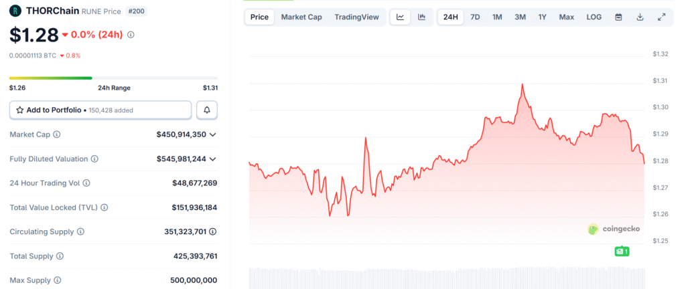Select the 24H time range
Screen dimensions: 686x289
[451, 17]
